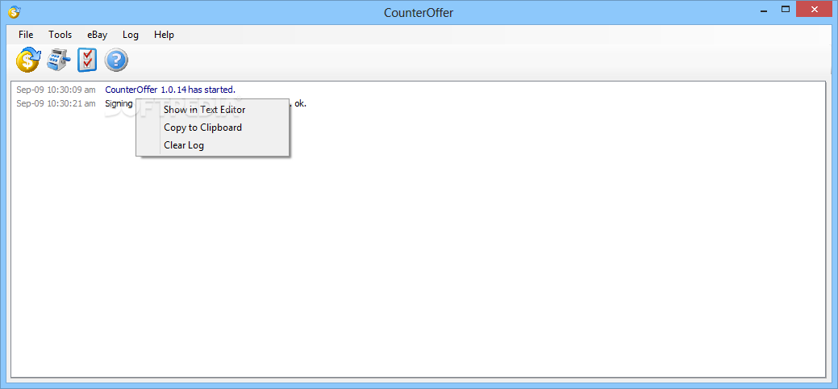
Task: Click the gold dollar coin refresh icon
Action: (x=27, y=60)
